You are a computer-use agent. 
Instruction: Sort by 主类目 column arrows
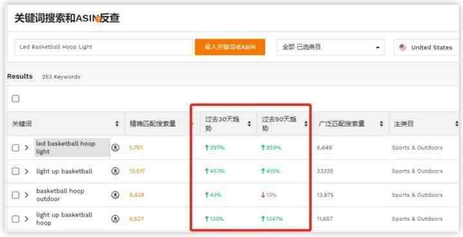click(457, 123)
